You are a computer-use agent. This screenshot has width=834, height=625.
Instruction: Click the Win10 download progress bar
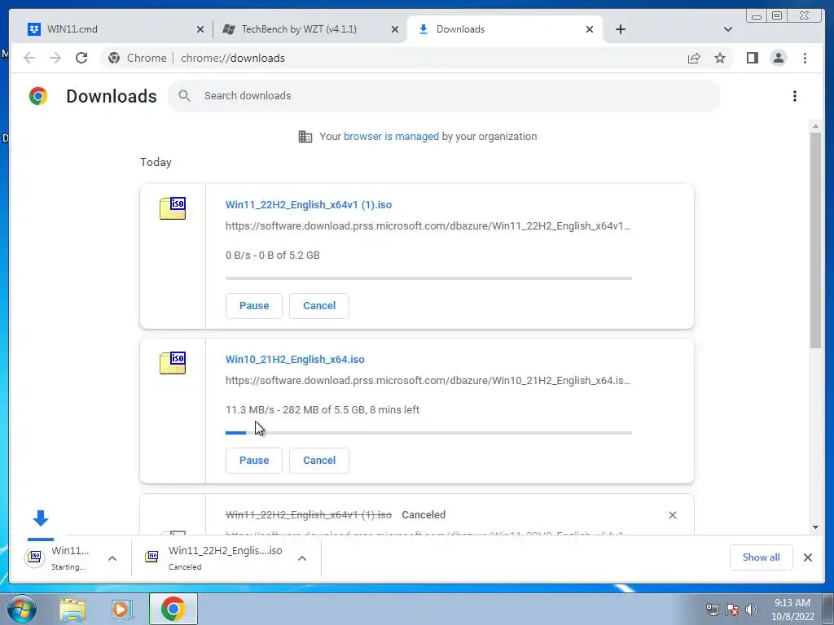pyautogui.click(x=428, y=433)
